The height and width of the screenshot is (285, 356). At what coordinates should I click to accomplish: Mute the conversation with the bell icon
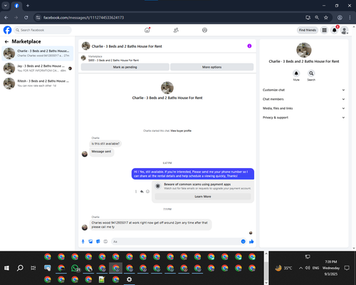tap(296, 73)
